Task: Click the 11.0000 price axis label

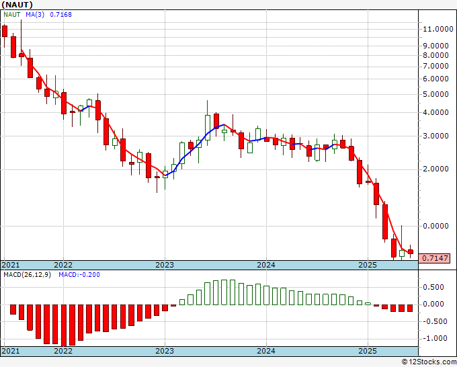Action: [x=438, y=29]
